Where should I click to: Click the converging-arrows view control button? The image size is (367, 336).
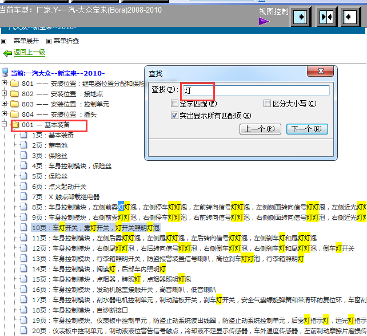pyautogui.click(x=326, y=17)
